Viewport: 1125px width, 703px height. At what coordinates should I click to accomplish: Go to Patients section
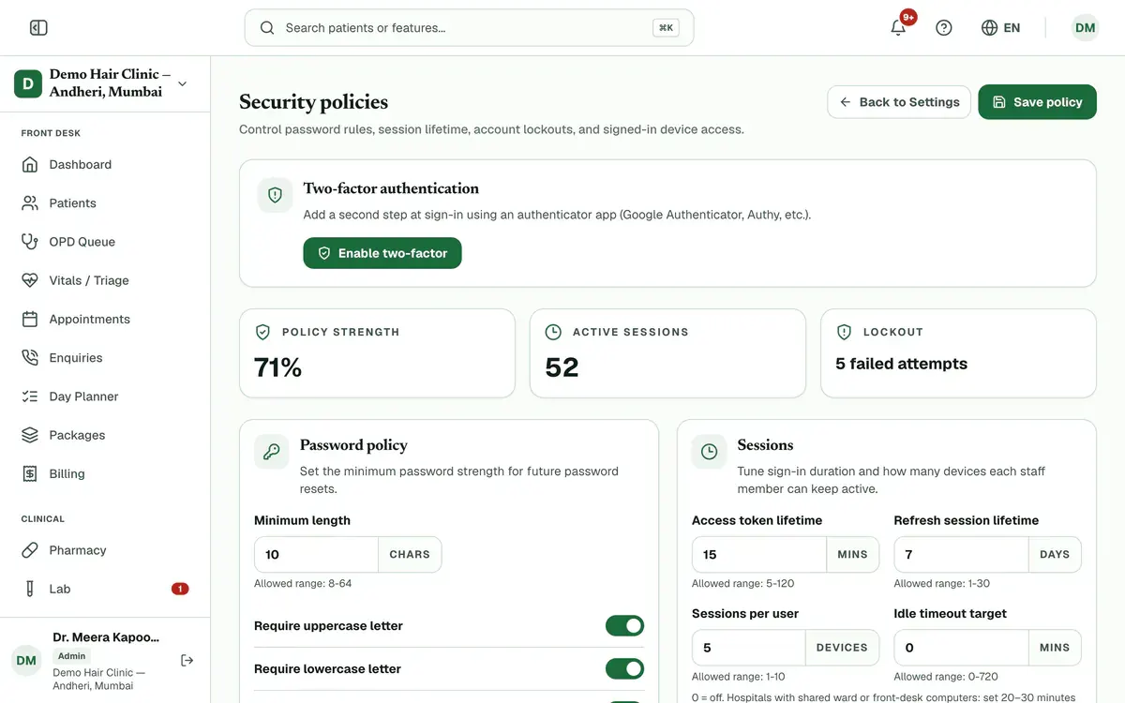tap(105, 203)
